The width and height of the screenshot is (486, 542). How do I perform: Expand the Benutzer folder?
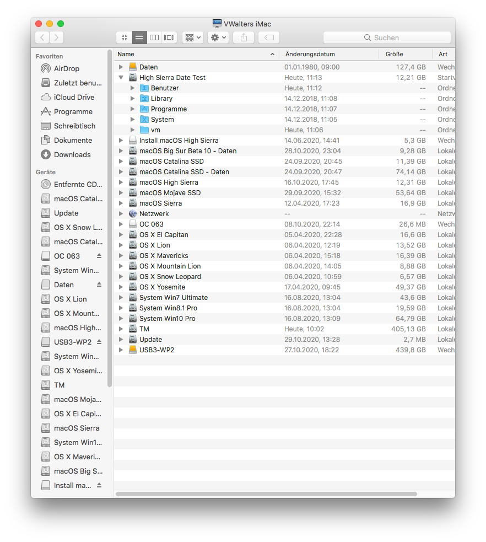132,88
